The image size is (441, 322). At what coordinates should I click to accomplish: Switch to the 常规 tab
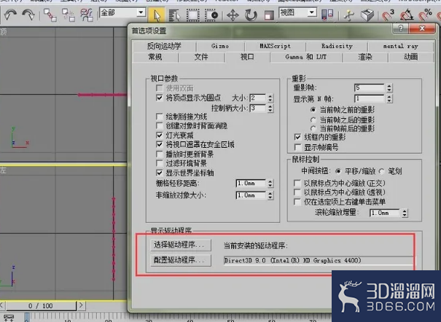click(x=155, y=57)
